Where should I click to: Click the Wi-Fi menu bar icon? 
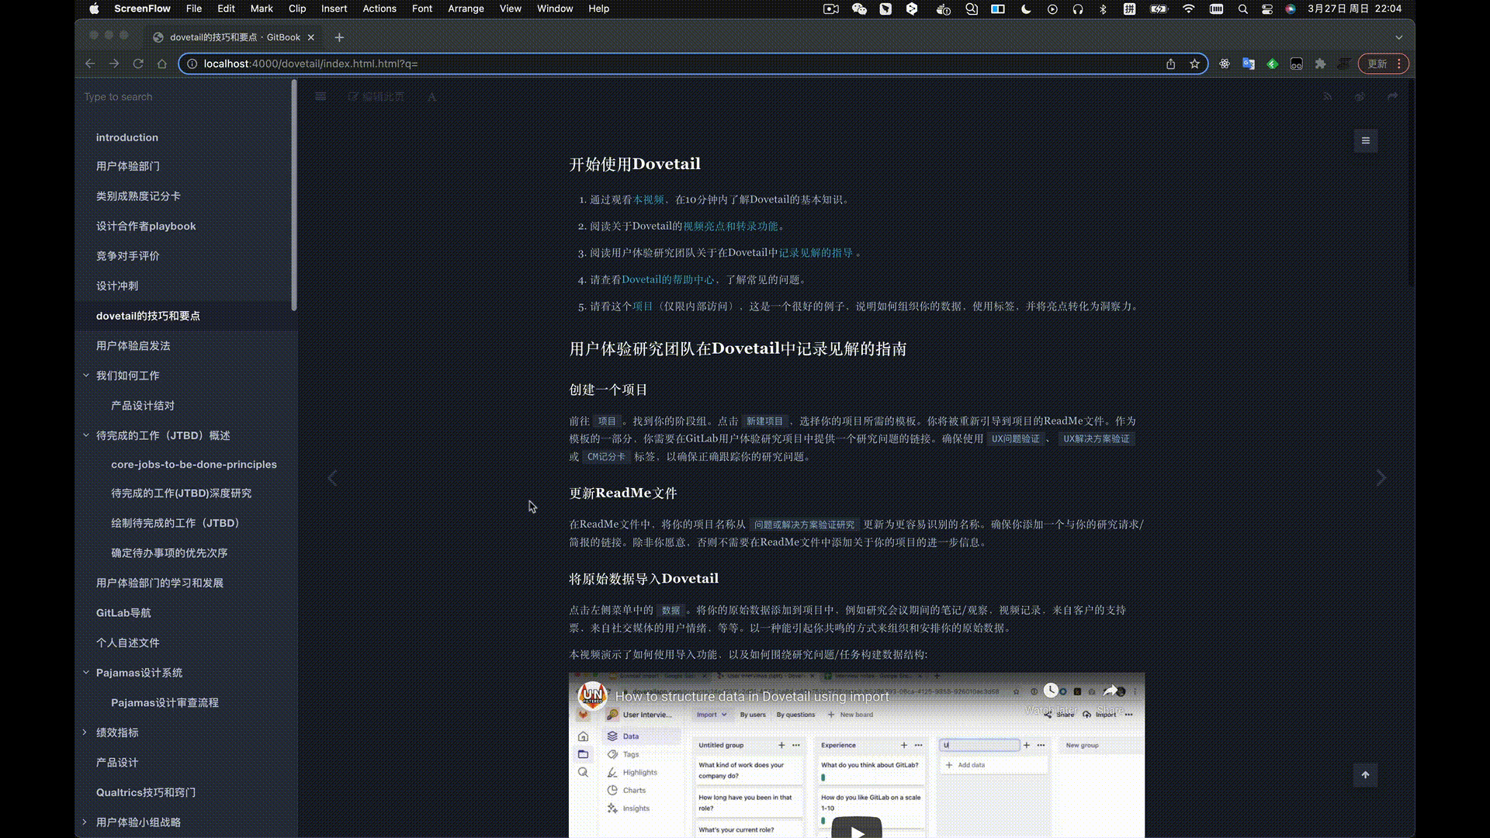(x=1188, y=9)
